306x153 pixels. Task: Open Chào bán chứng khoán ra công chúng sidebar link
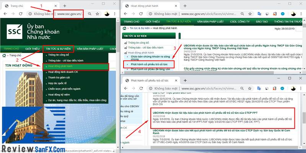(x=150, y=58)
